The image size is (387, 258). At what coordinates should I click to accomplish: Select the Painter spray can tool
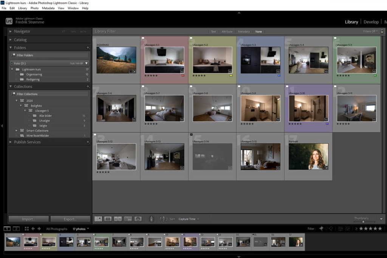point(152,219)
